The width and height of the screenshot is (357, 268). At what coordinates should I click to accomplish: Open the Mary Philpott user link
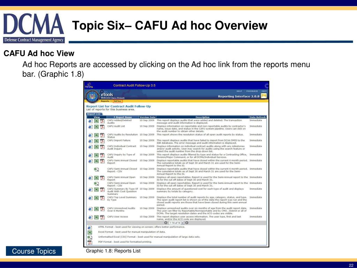(118, 98)
